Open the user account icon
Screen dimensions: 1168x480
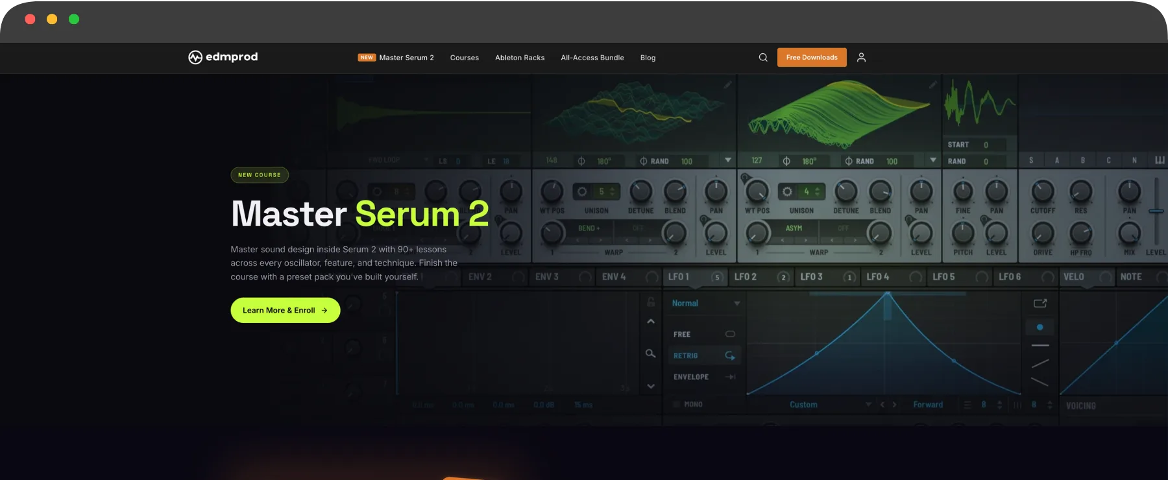(x=861, y=57)
